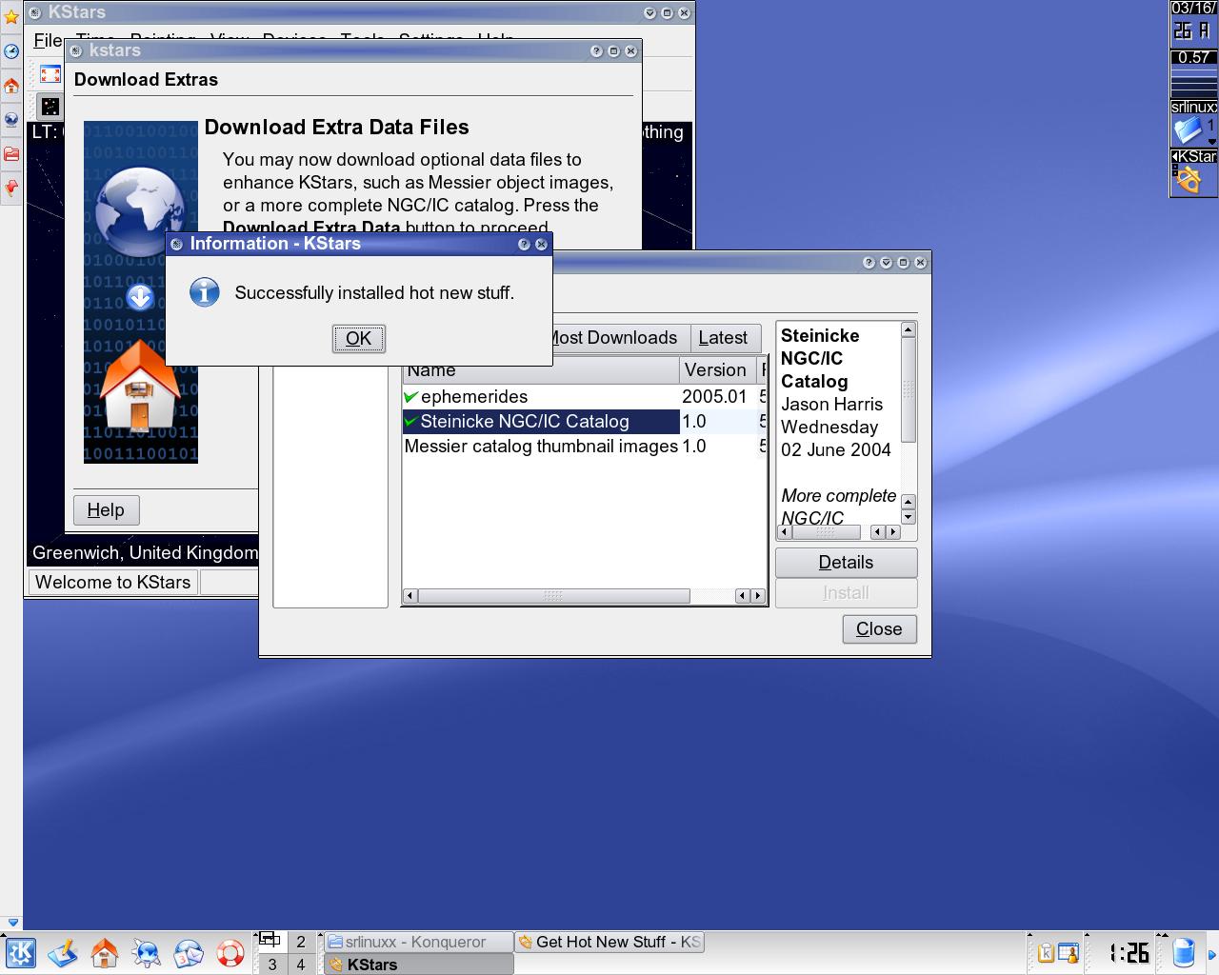1219x975 pixels.
Task: Click help button on kstars wizard titlebar
Action: [x=597, y=50]
